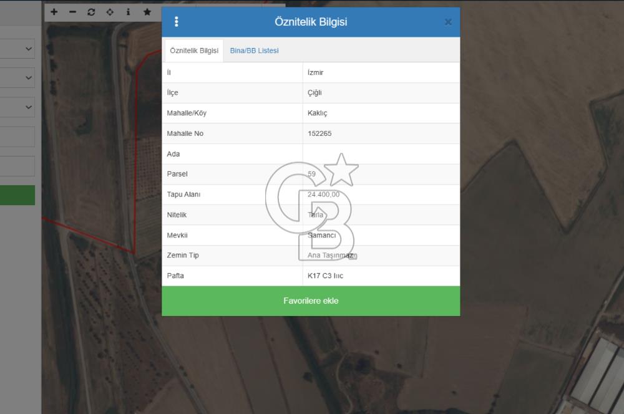This screenshot has height=414, width=624.
Task: Zoom in with the plus icon
Action: pyautogui.click(x=54, y=12)
